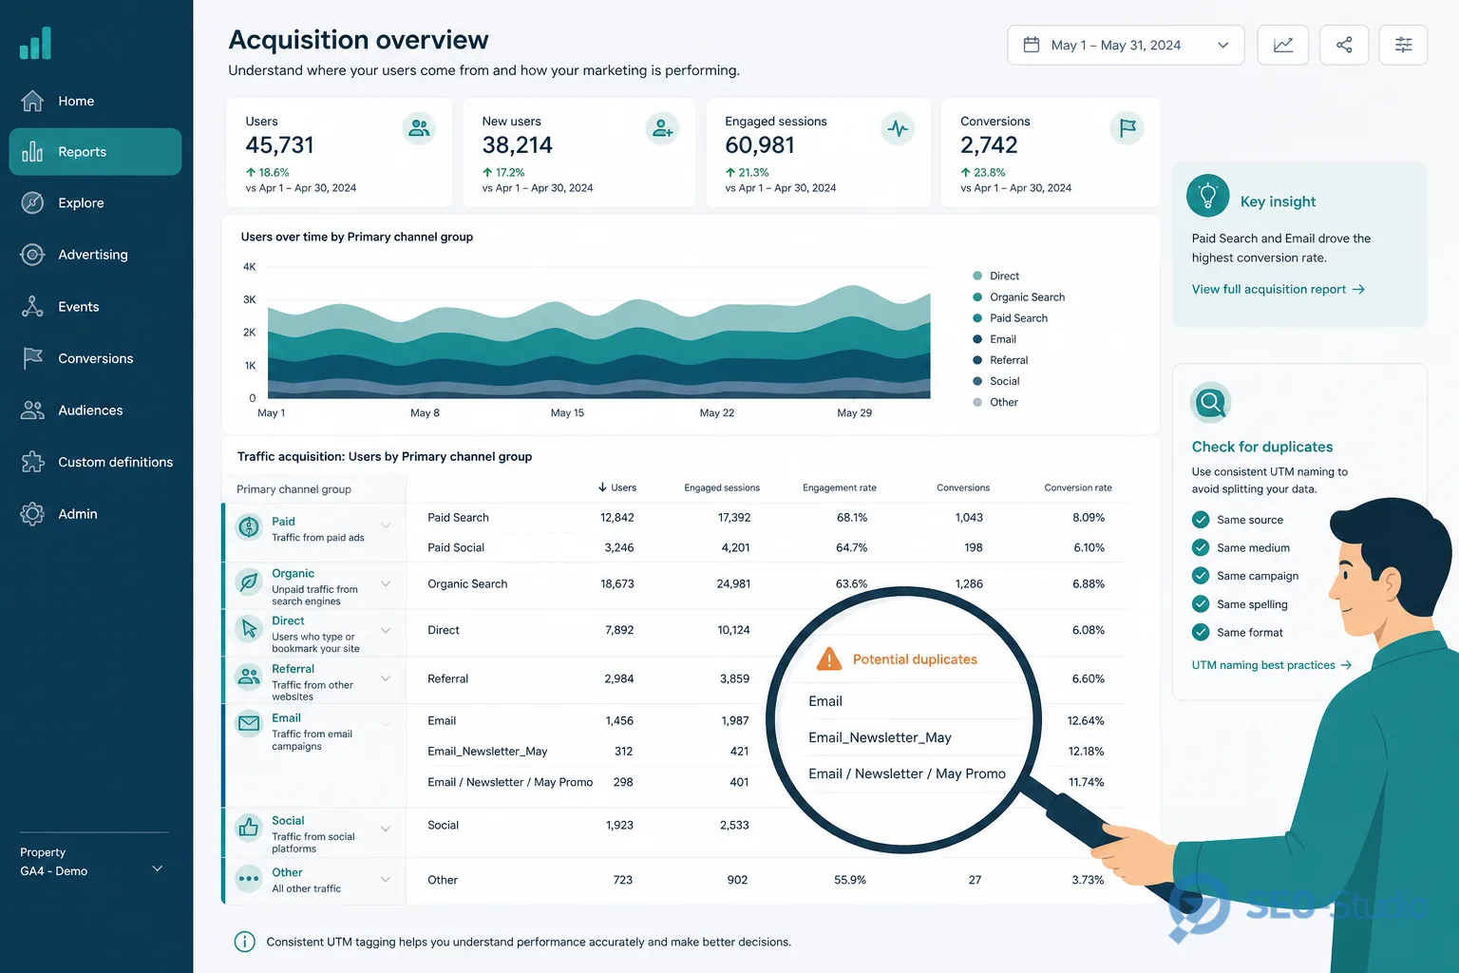Click the Explore compass icon in the sidebar
The image size is (1459, 973).
point(32,202)
